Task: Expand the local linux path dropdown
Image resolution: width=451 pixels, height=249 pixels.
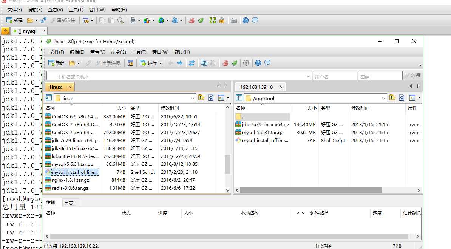Action: (x=192, y=99)
